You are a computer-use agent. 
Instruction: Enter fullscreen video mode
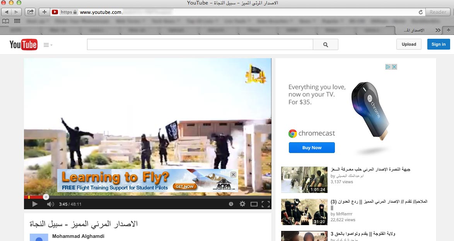point(265,204)
